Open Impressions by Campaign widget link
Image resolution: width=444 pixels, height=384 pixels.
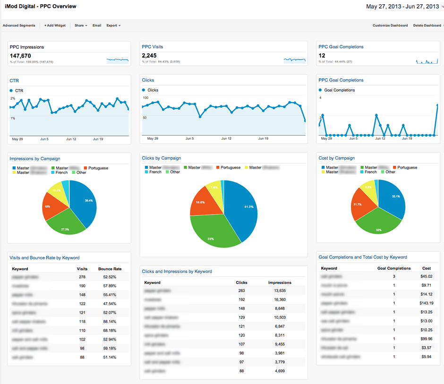(35, 159)
